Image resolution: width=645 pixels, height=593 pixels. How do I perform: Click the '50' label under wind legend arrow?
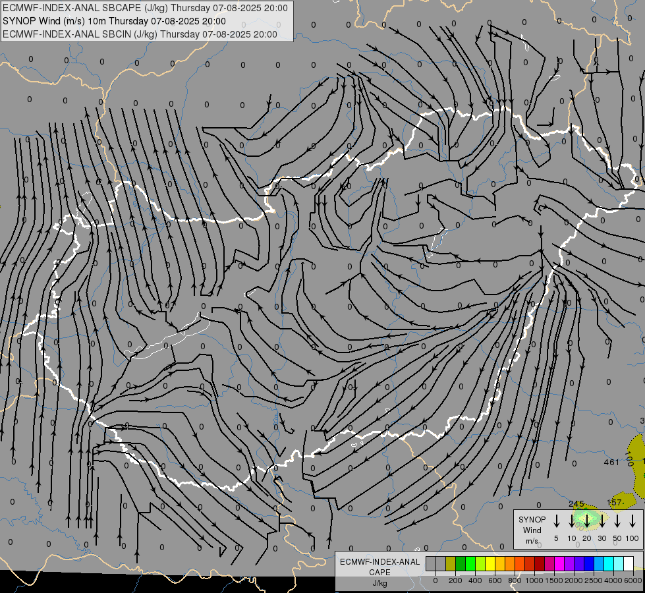617,538
